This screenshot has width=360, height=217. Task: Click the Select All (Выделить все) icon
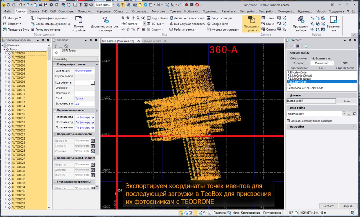[x=333, y=24]
